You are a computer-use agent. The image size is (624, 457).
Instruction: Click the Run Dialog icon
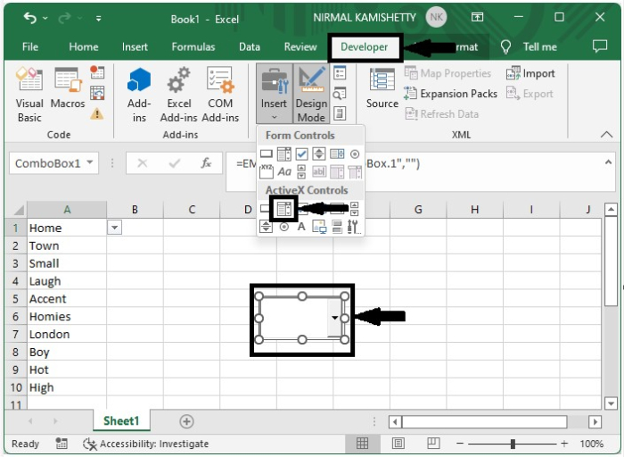(340, 114)
